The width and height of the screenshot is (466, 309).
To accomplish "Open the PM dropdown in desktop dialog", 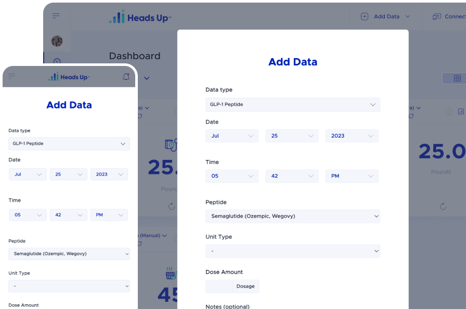I will click(352, 176).
